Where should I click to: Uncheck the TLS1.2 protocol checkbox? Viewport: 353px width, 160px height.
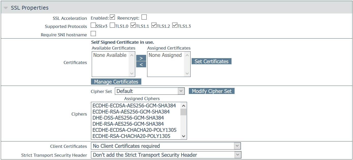pyautogui.click(x=154, y=25)
